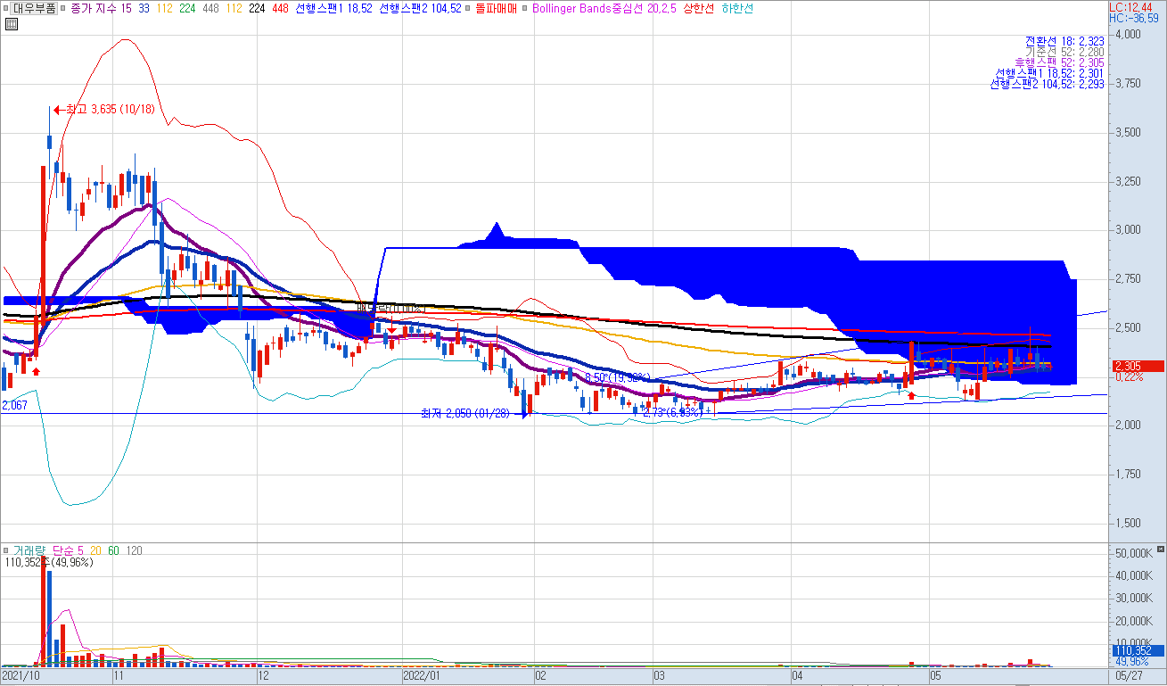Click the HC:-36.59 readout
The width and height of the screenshot is (1167, 686).
coord(1135,18)
